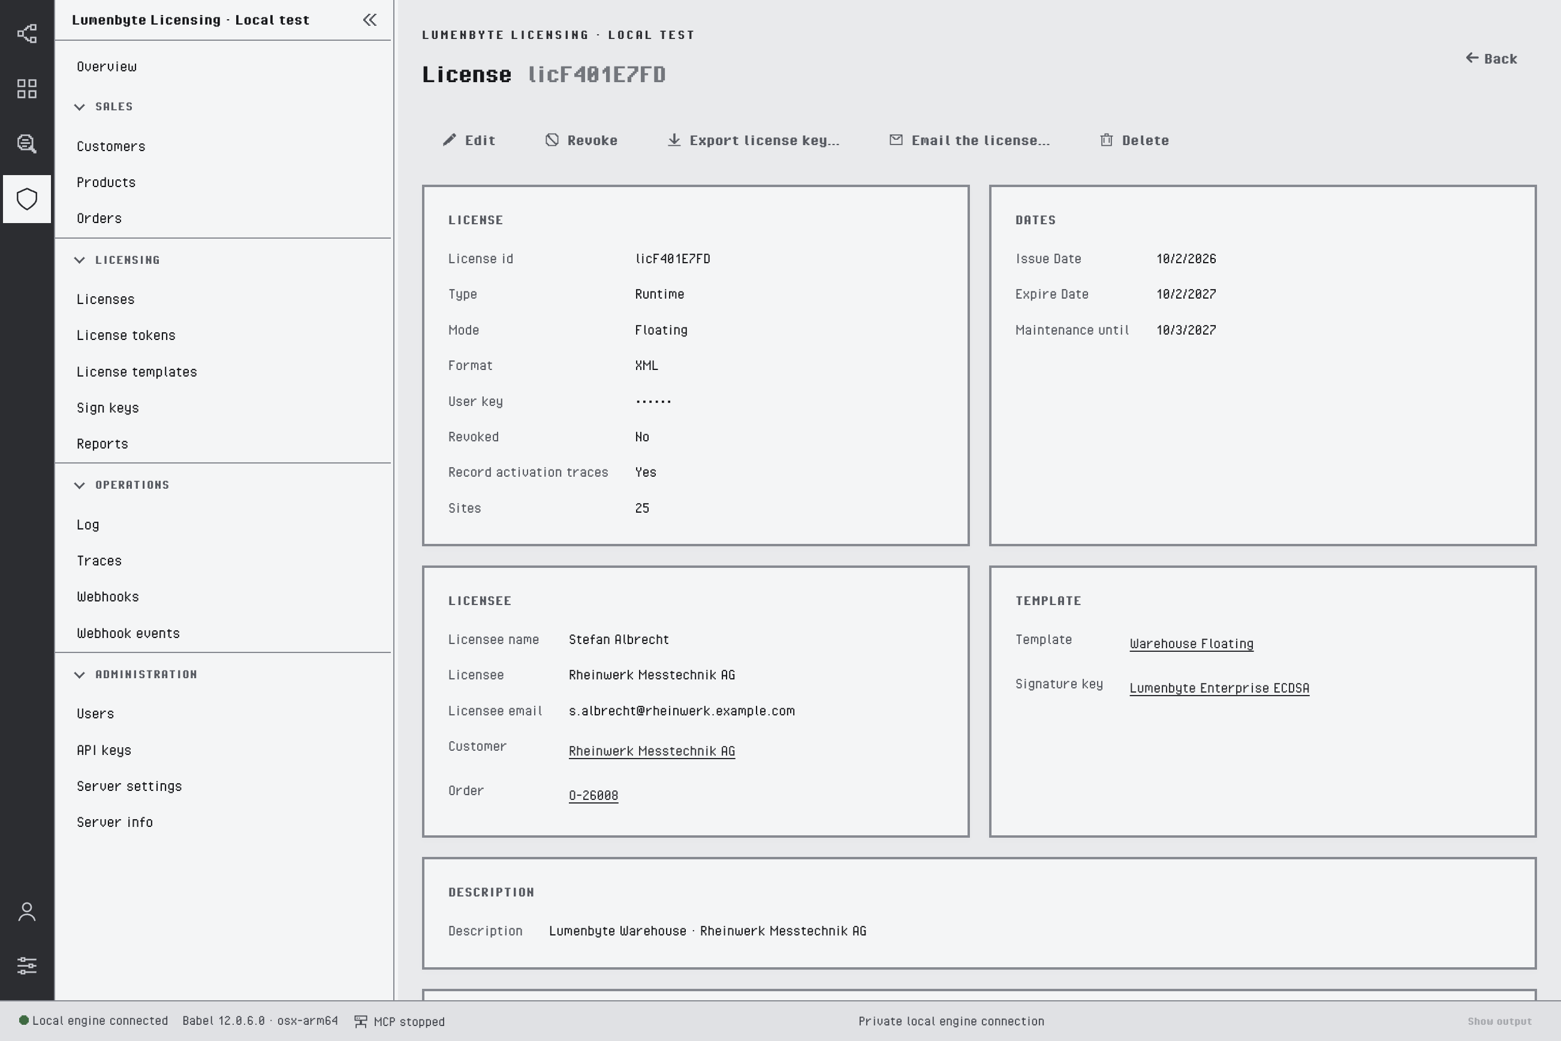Click the Sites value 25

click(x=642, y=508)
